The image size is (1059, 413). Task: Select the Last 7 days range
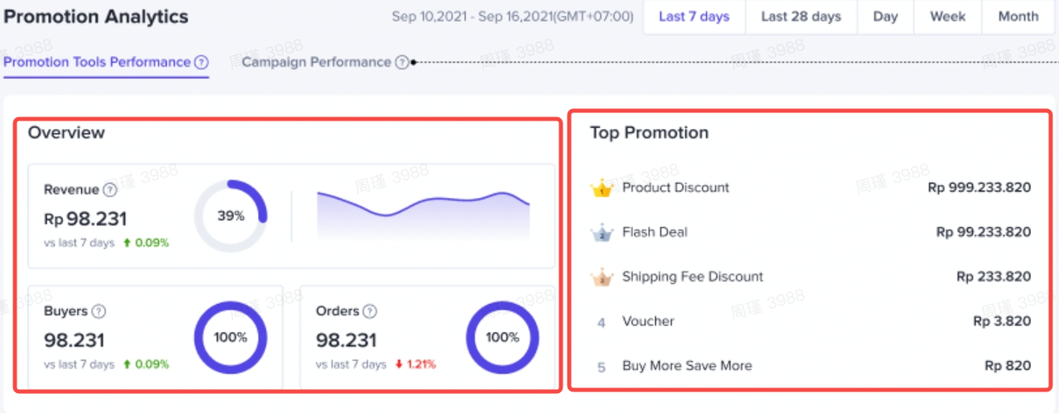(x=694, y=17)
